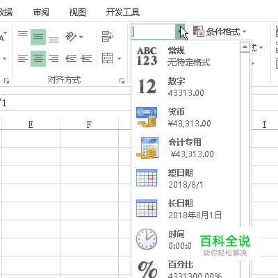Choose Accounting format option
The width and height of the screenshot is (278, 278).
tap(186, 148)
